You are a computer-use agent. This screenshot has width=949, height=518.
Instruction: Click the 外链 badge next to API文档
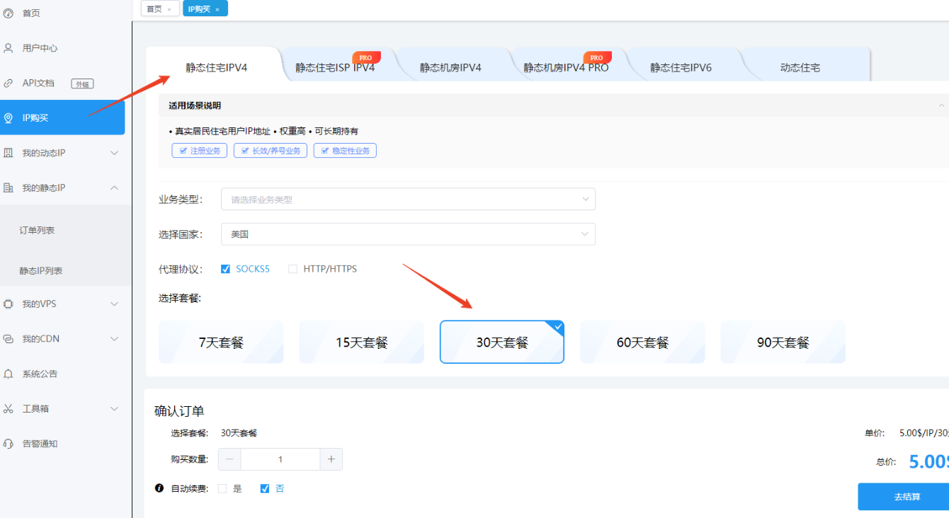(82, 84)
